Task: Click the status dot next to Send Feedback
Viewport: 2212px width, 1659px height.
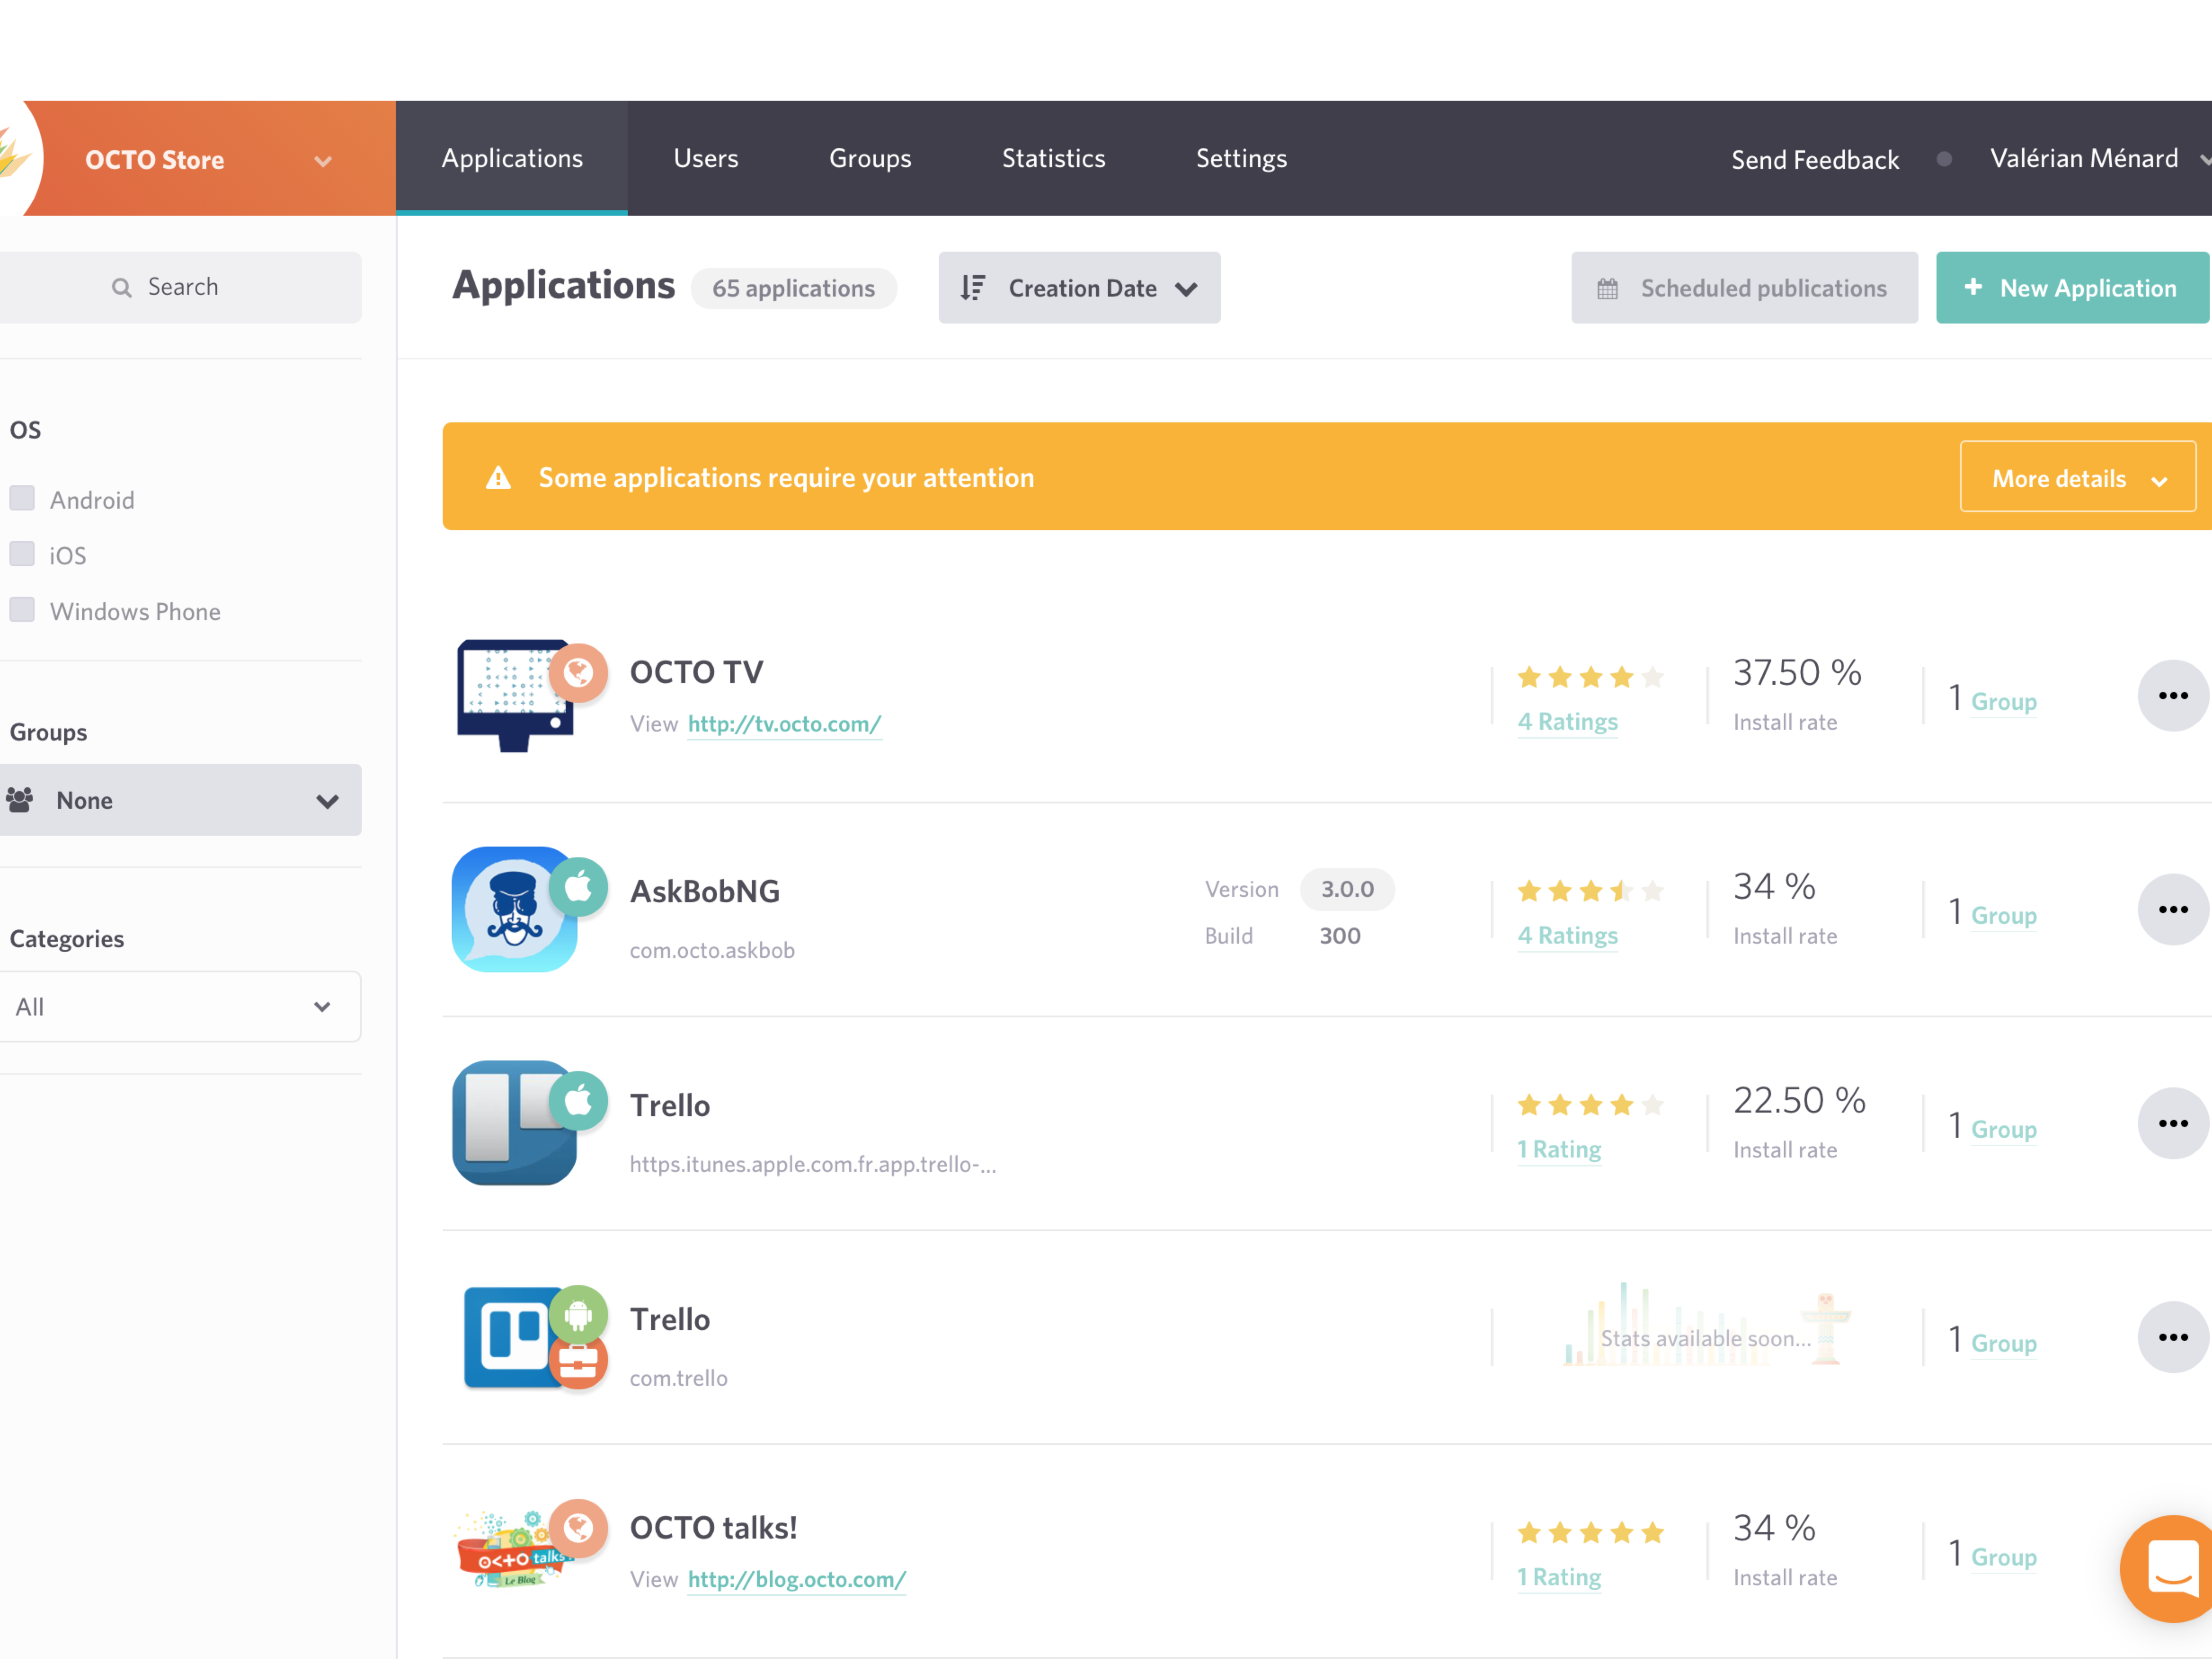Action: pyautogui.click(x=1944, y=159)
